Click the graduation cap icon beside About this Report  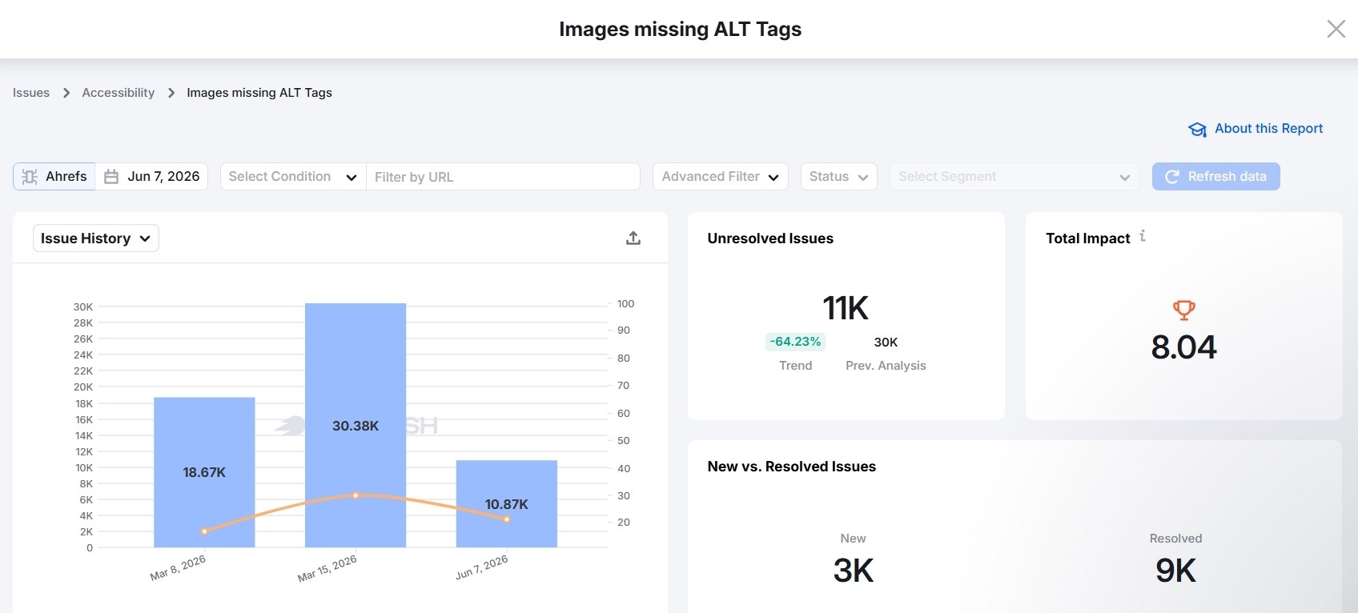pyautogui.click(x=1197, y=130)
